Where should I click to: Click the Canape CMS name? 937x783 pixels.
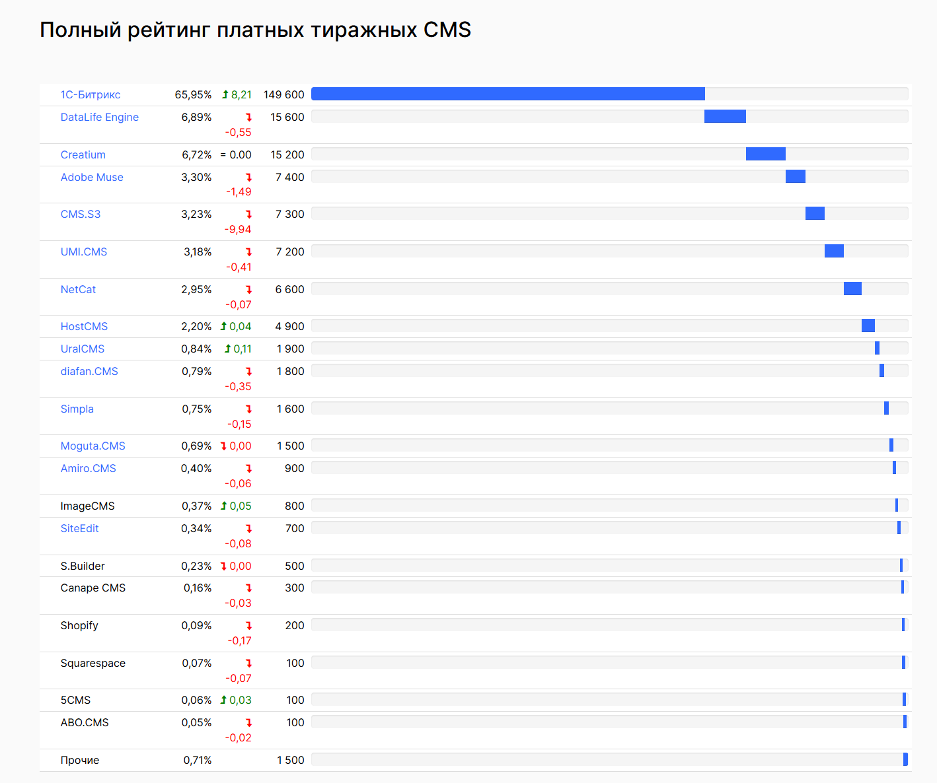pyautogui.click(x=93, y=588)
